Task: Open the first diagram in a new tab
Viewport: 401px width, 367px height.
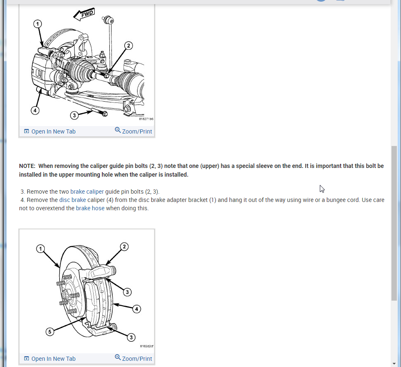Action: pos(50,131)
